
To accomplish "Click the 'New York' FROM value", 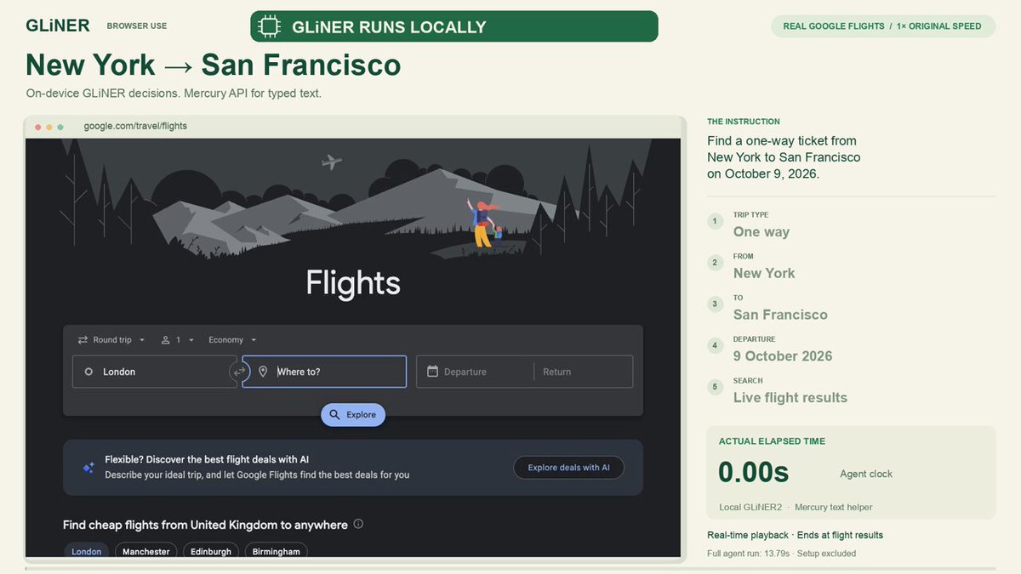I will (x=764, y=273).
